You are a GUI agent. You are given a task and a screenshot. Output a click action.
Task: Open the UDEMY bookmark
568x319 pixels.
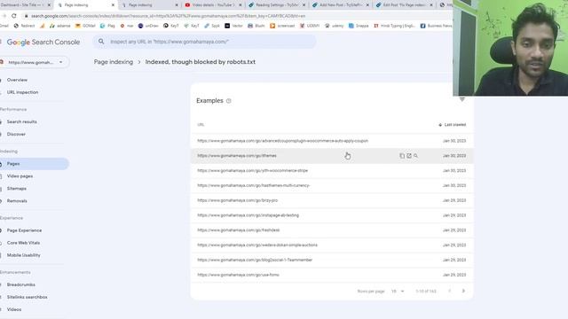pos(310,26)
